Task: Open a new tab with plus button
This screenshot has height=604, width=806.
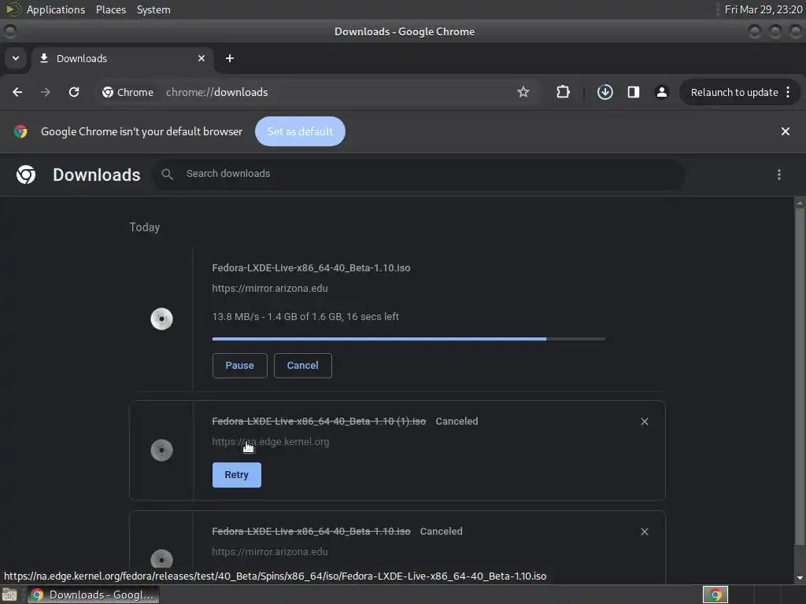Action: pos(230,58)
